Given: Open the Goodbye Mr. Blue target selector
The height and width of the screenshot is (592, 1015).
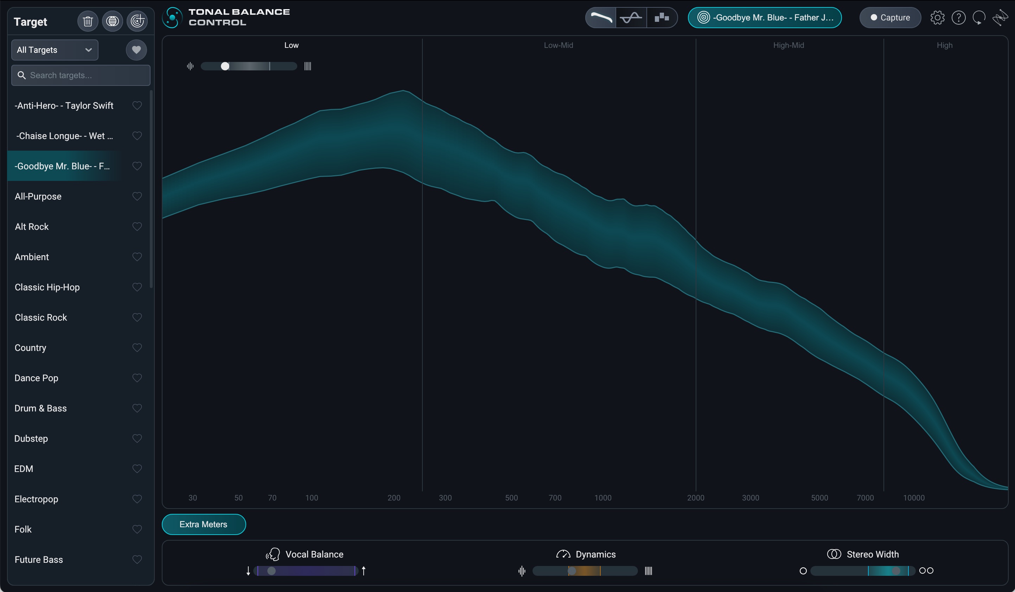Looking at the screenshot, I should click(x=765, y=18).
